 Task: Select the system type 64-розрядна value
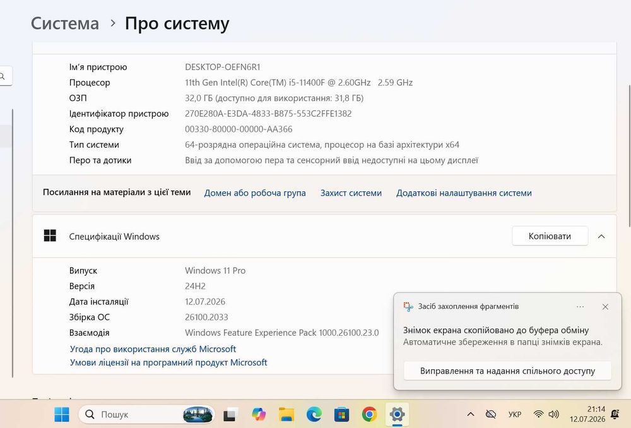click(x=322, y=145)
